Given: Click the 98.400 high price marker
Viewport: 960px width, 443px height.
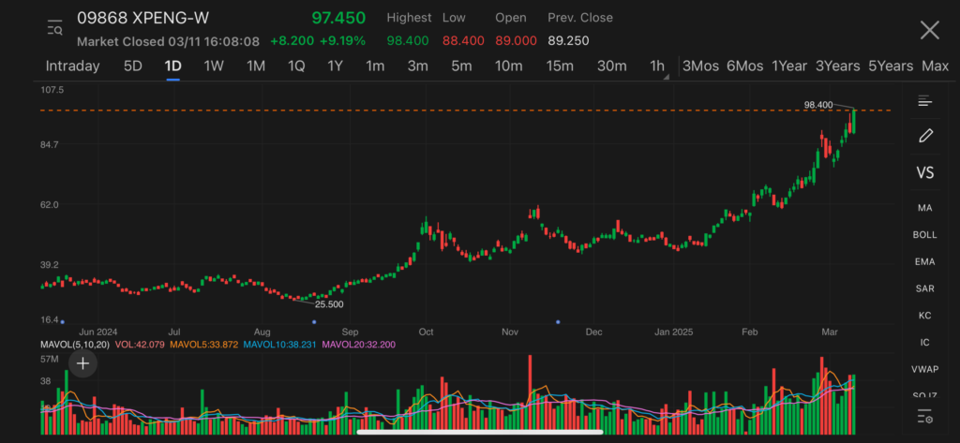Looking at the screenshot, I should (817, 105).
